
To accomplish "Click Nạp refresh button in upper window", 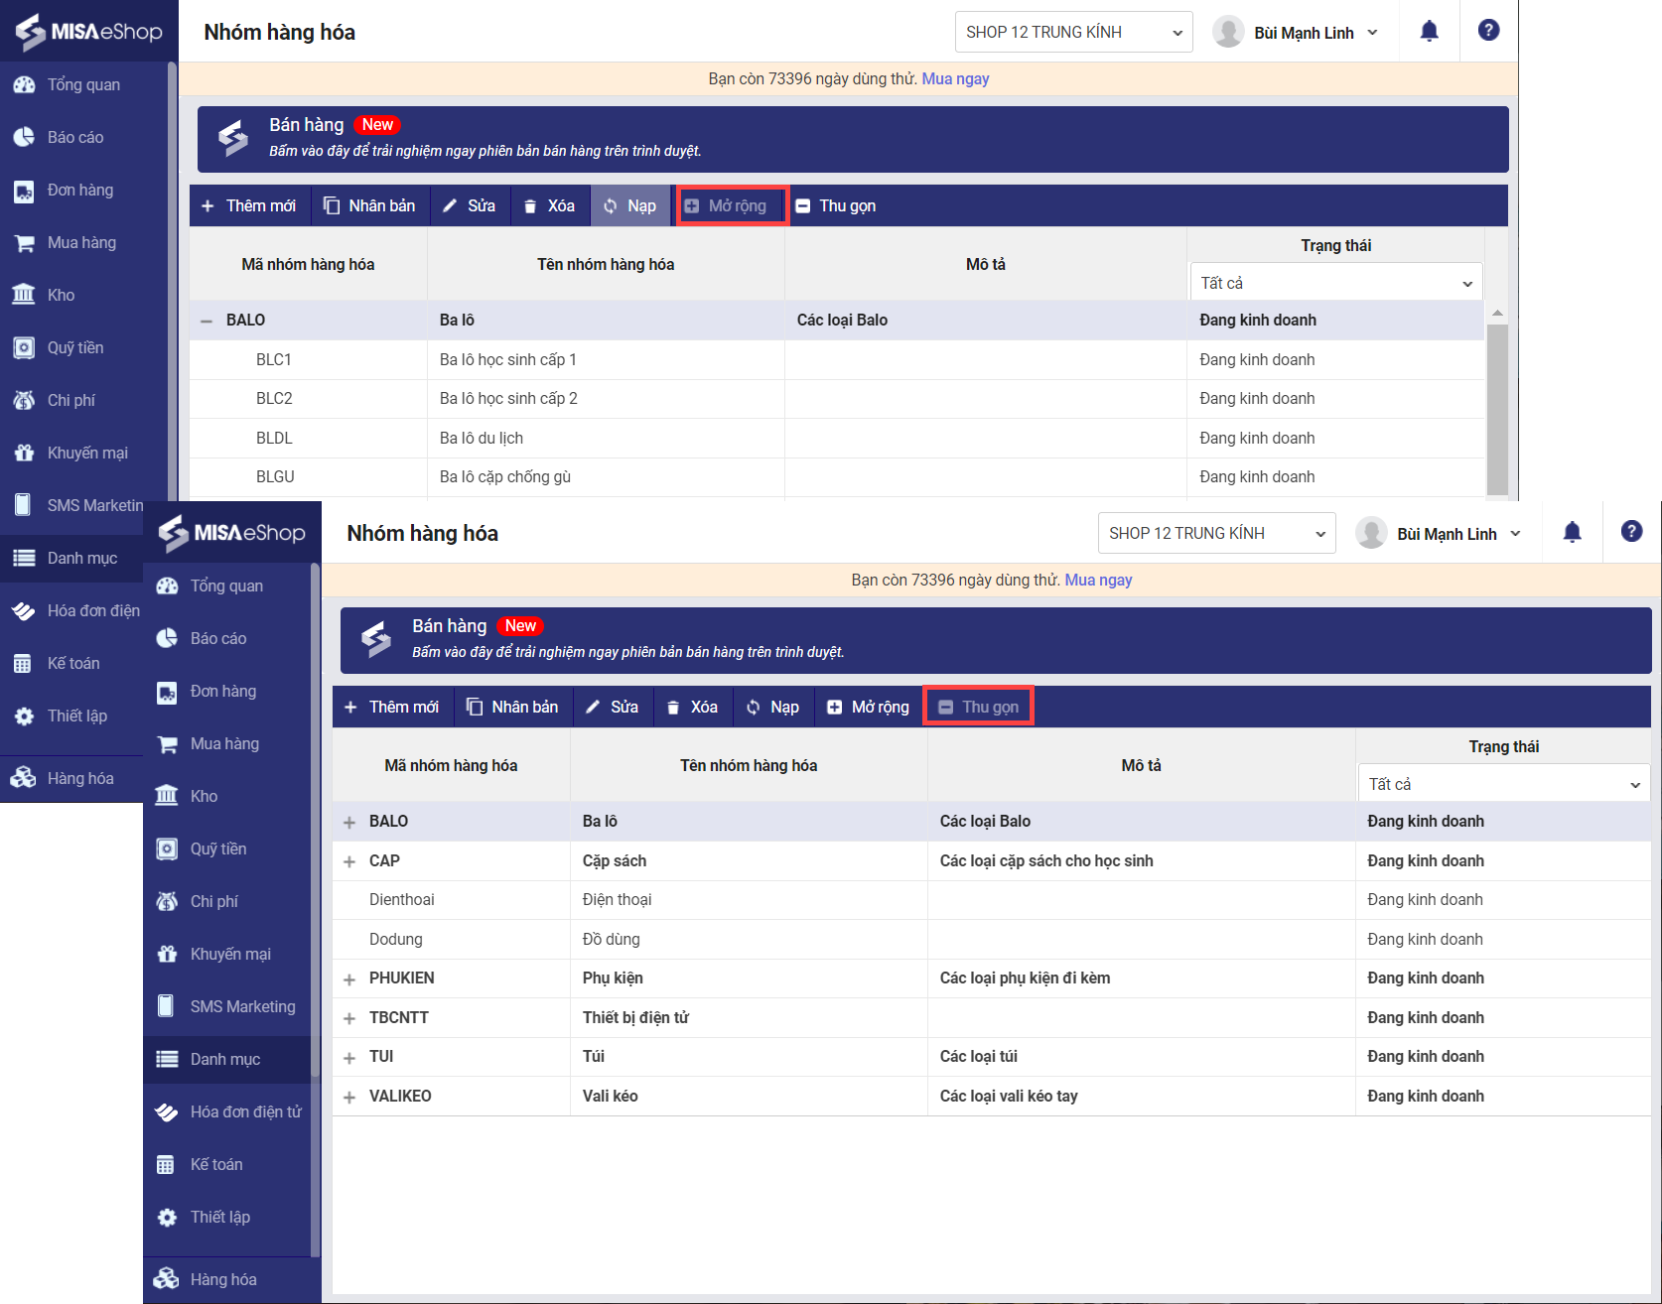I will coord(631,205).
